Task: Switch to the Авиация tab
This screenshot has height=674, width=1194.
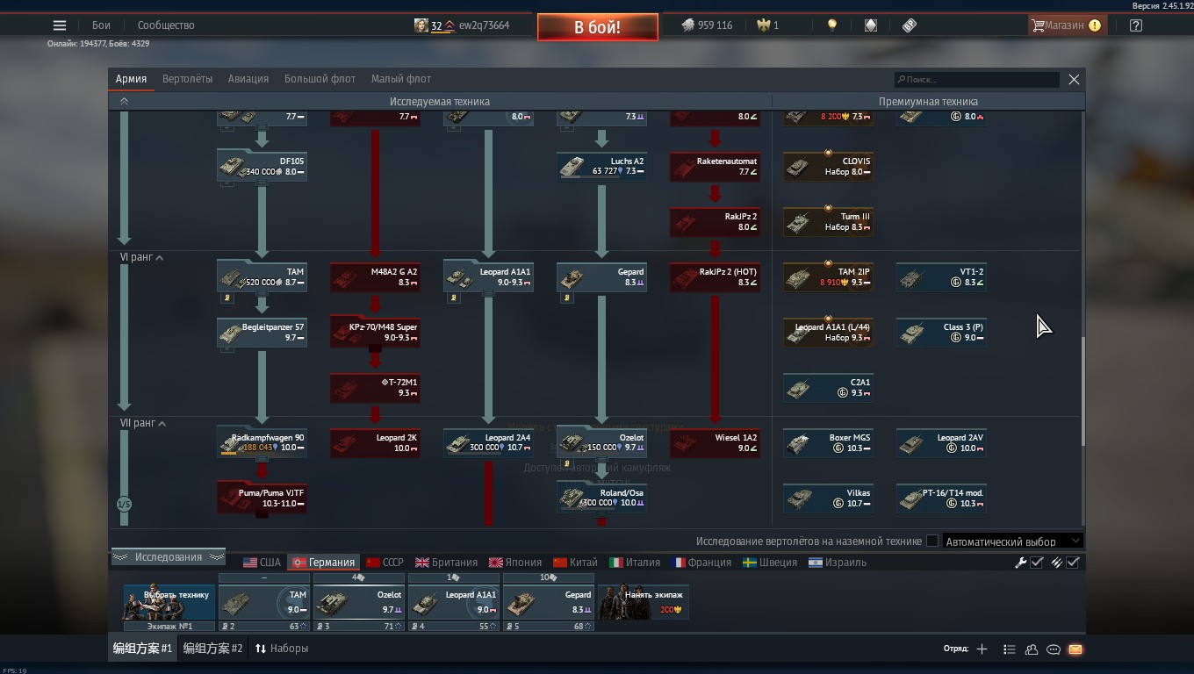Action: coord(248,79)
